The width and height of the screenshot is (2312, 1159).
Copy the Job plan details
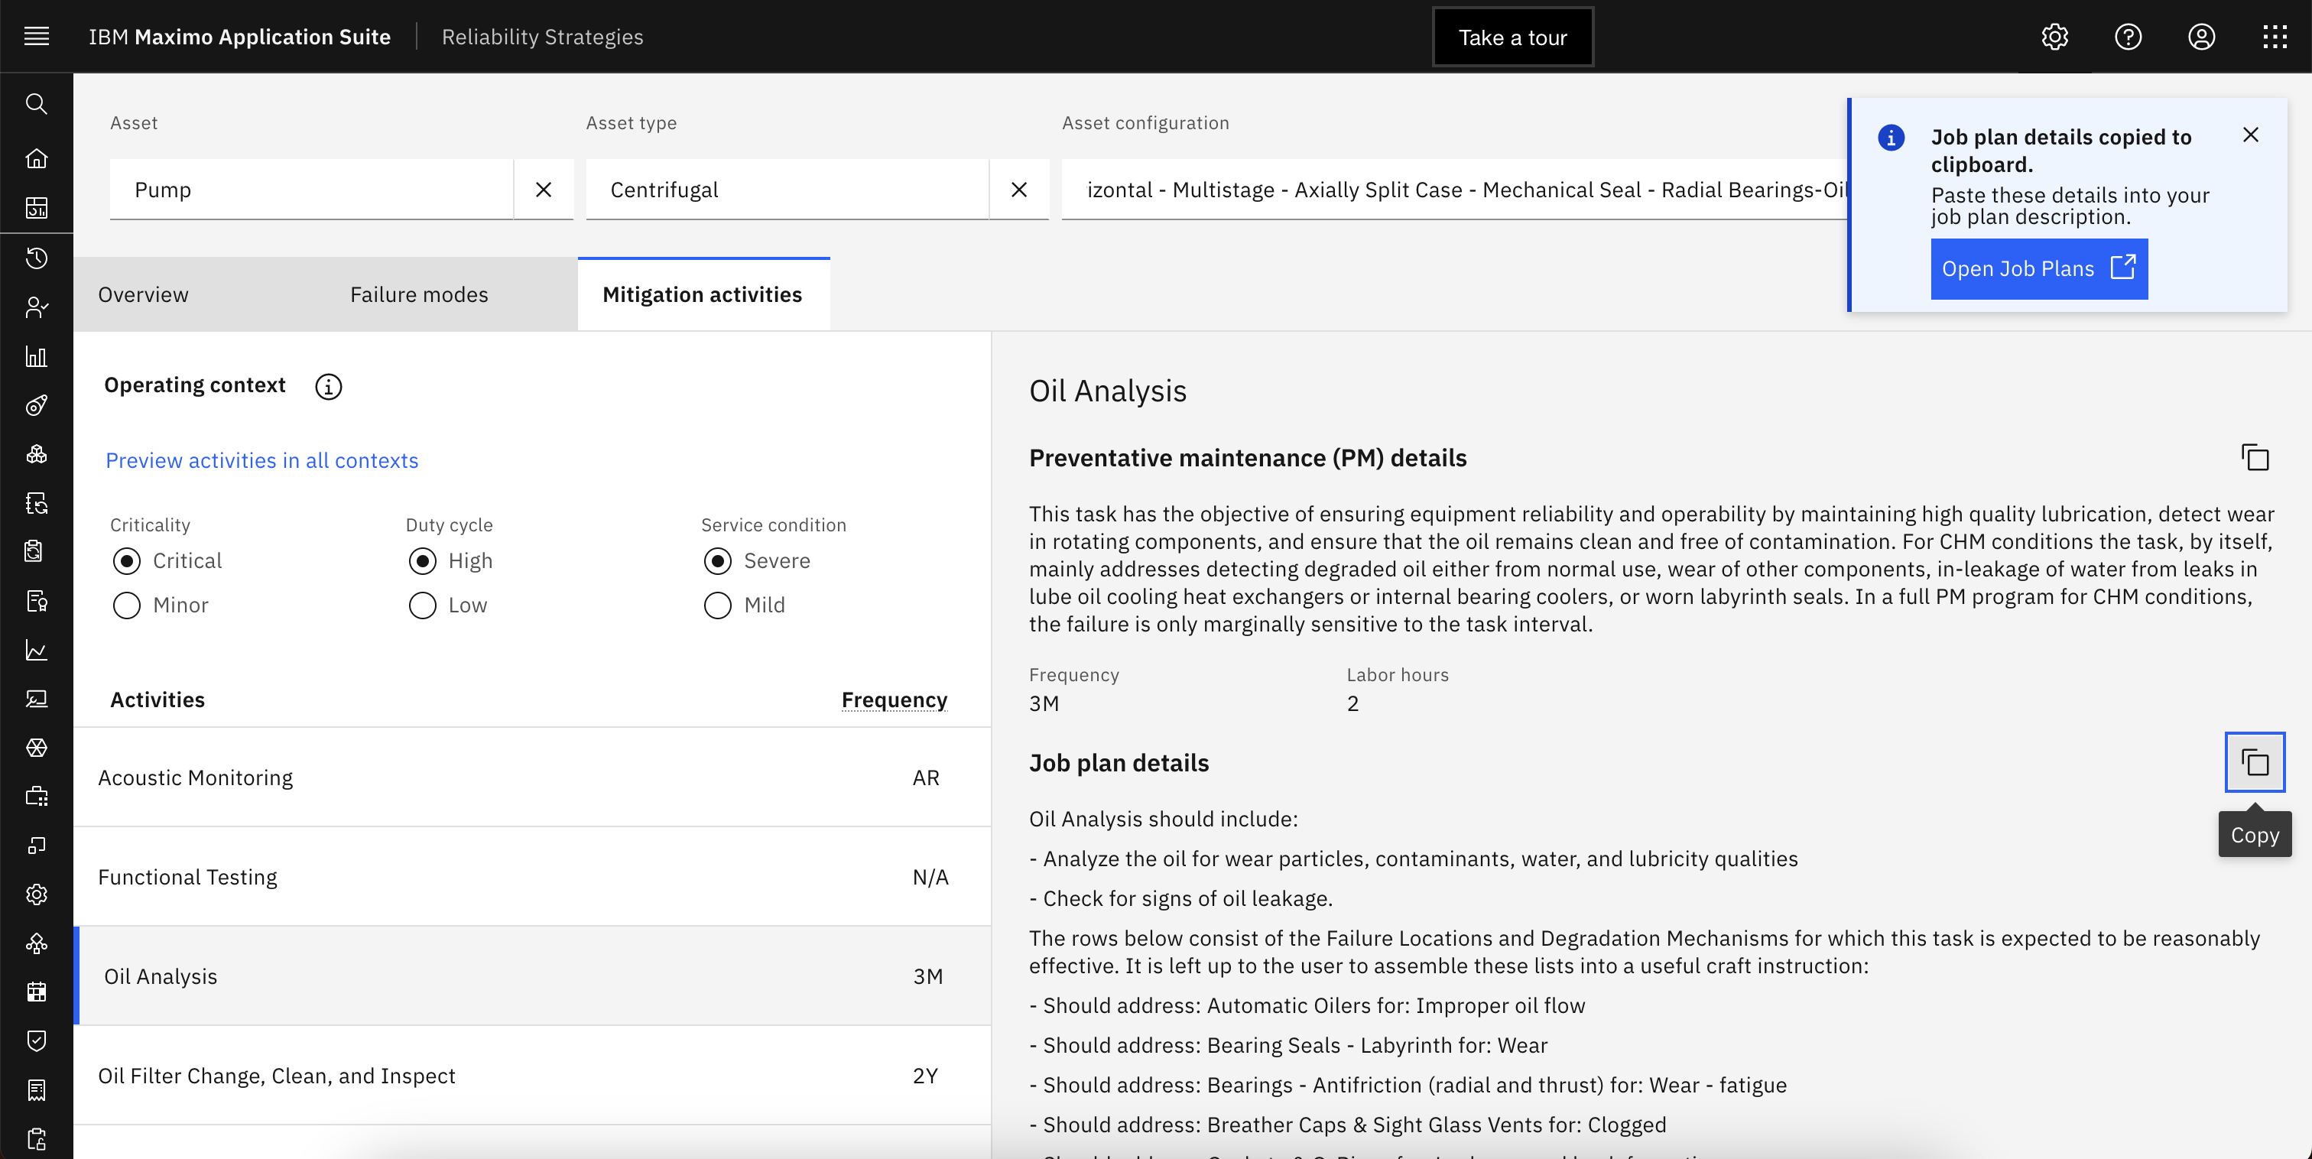pos(2255,762)
